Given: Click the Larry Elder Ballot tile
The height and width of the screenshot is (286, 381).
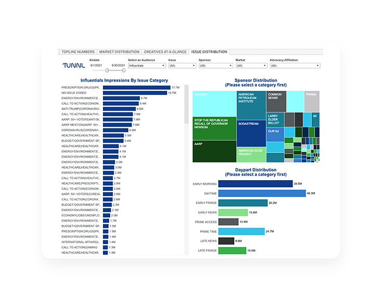Looking at the screenshot, I should click(275, 119).
